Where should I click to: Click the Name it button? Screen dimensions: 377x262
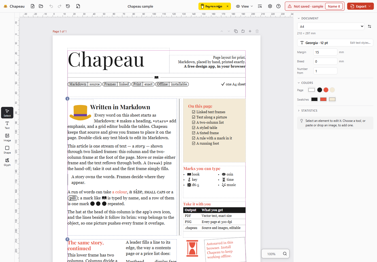334,6
